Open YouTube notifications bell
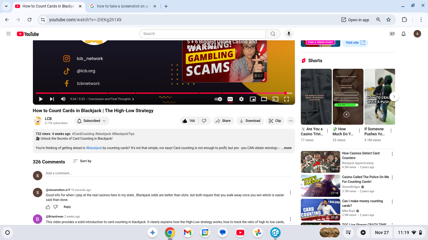428x240 pixels. pos(404,34)
